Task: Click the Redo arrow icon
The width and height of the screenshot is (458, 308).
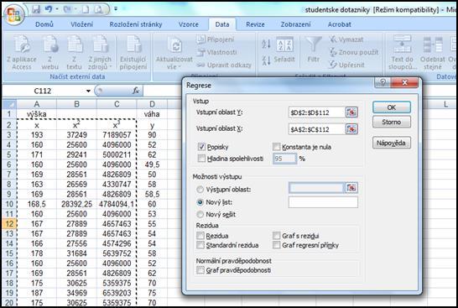Action: pyautogui.click(x=67, y=9)
